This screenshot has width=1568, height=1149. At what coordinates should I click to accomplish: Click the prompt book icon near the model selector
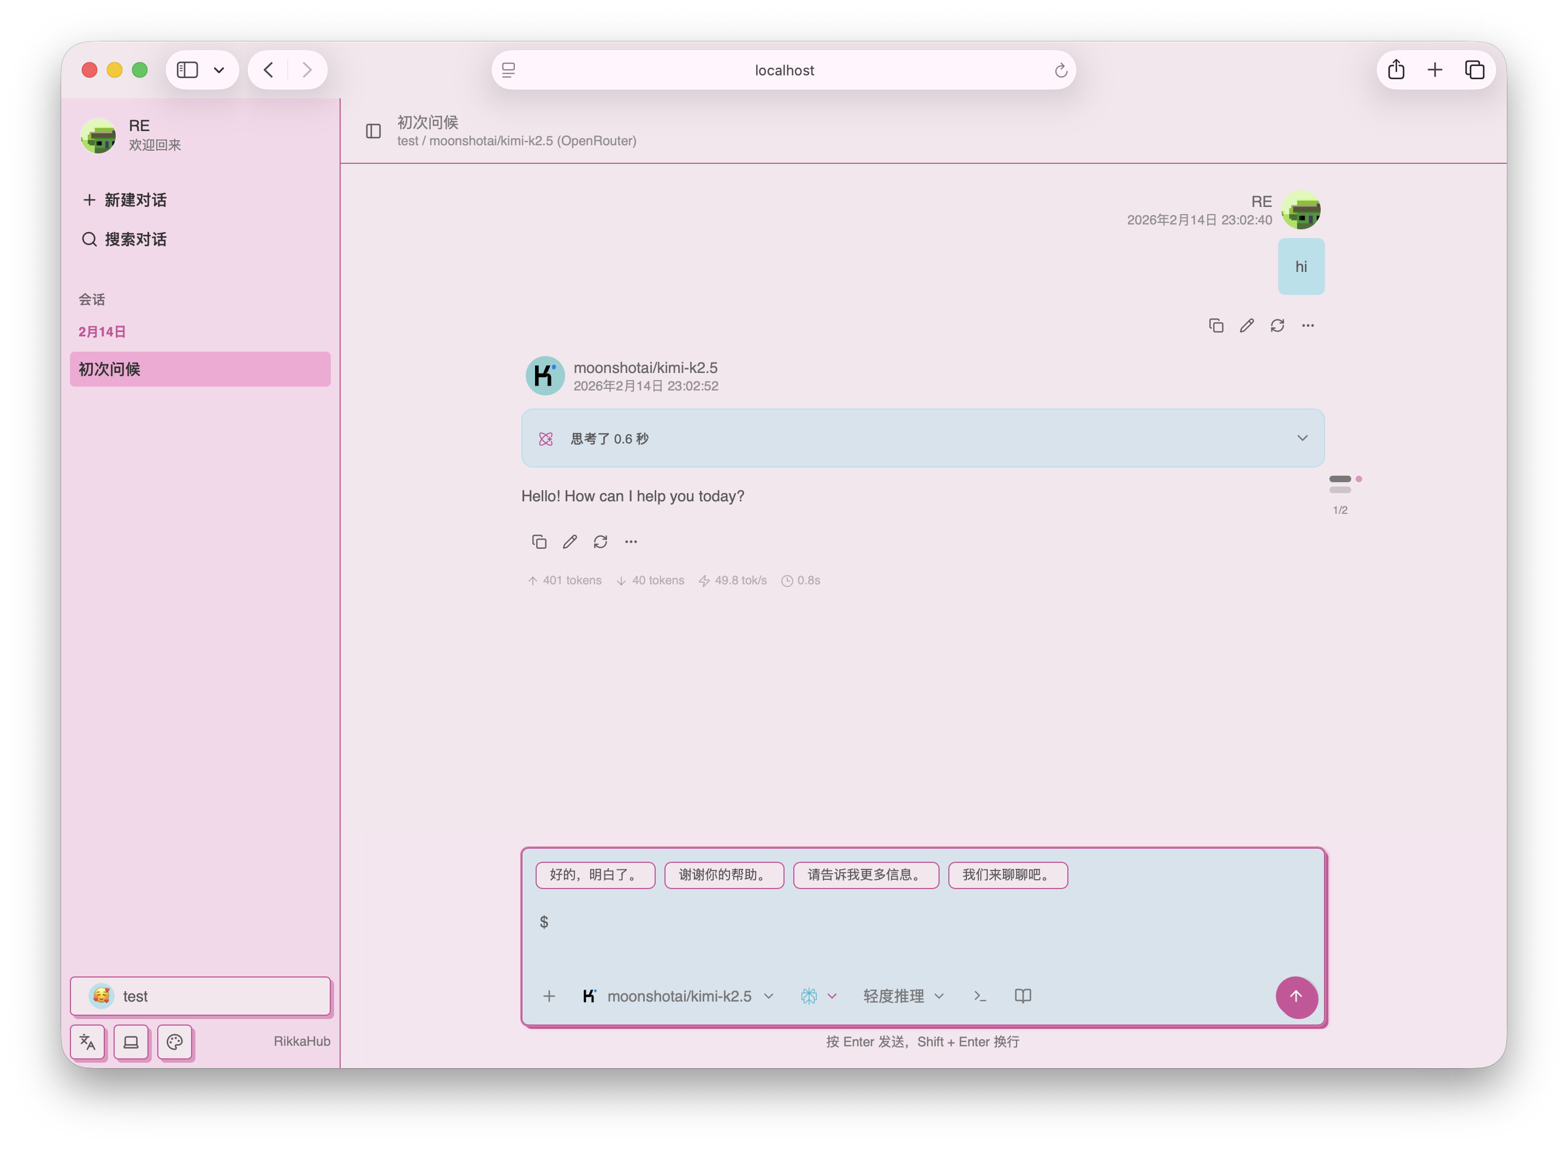click(x=1022, y=996)
